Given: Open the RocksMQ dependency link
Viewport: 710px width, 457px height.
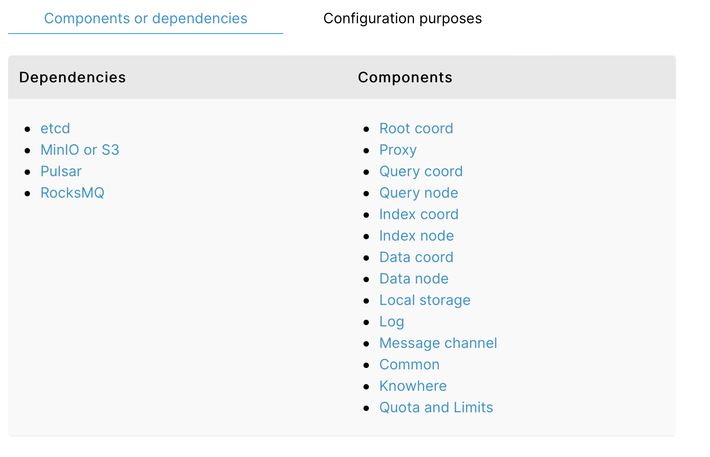Looking at the screenshot, I should [x=72, y=193].
